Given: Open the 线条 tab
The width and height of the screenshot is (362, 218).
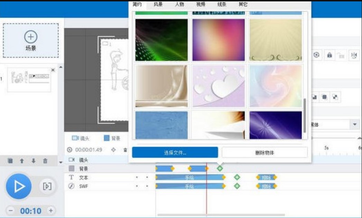Looking at the screenshot, I should [222, 4].
